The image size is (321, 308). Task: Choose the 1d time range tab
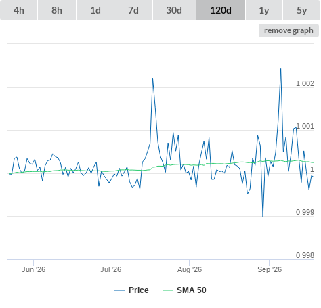[x=95, y=10]
